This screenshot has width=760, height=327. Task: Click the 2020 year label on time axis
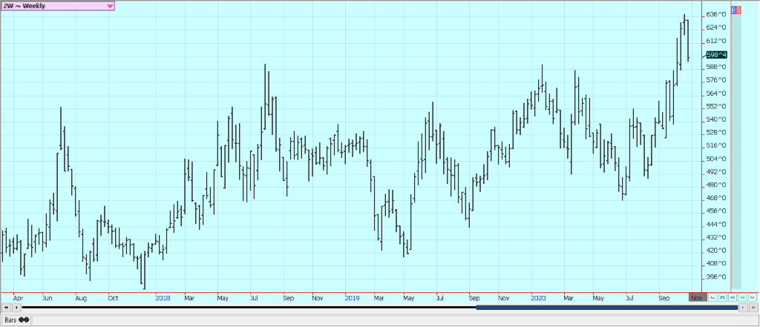click(x=538, y=298)
